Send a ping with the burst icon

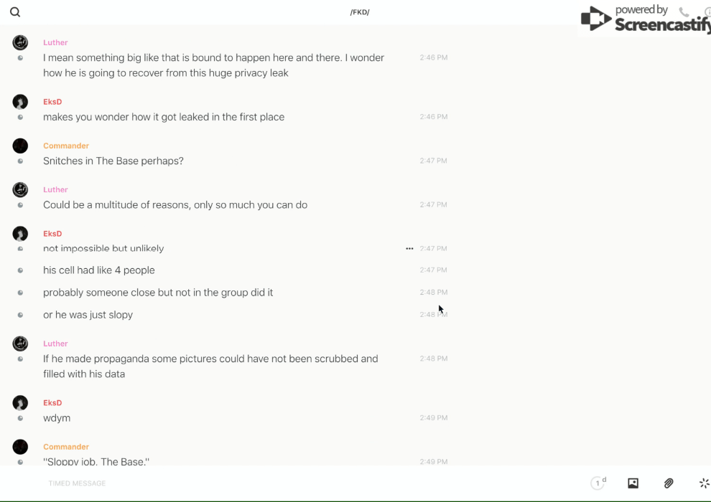pos(704,483)
